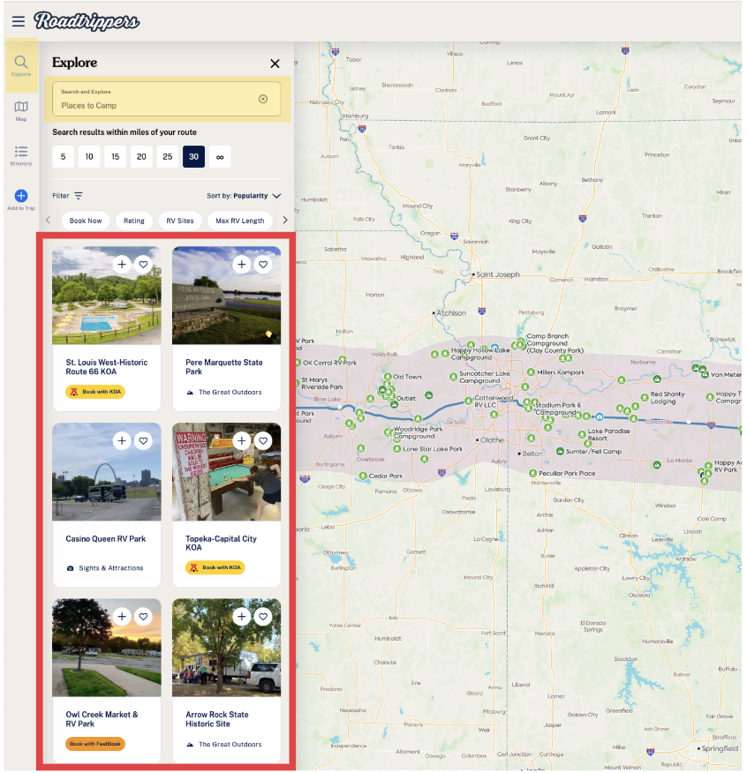
Task: Open the hamburger menu icon
Action: [x=19, y=21]
